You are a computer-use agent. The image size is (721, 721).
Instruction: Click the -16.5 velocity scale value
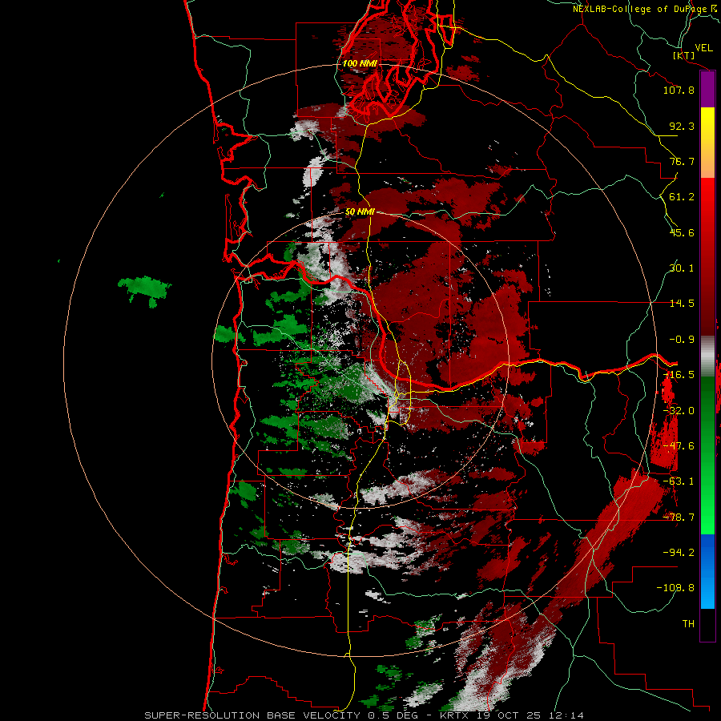(679, 375)
